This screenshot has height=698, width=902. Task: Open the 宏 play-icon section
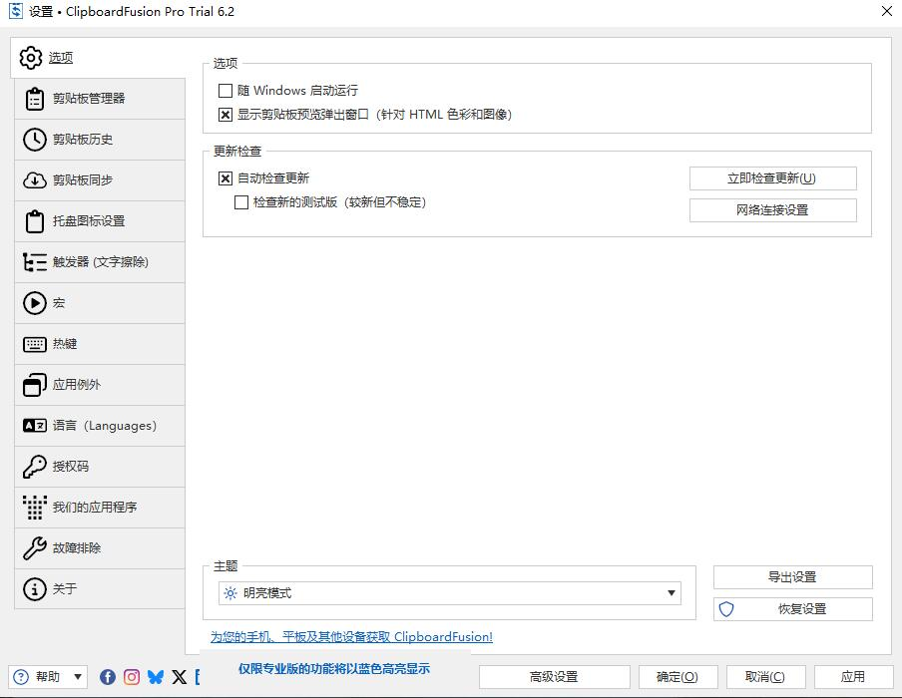(98, 303)
